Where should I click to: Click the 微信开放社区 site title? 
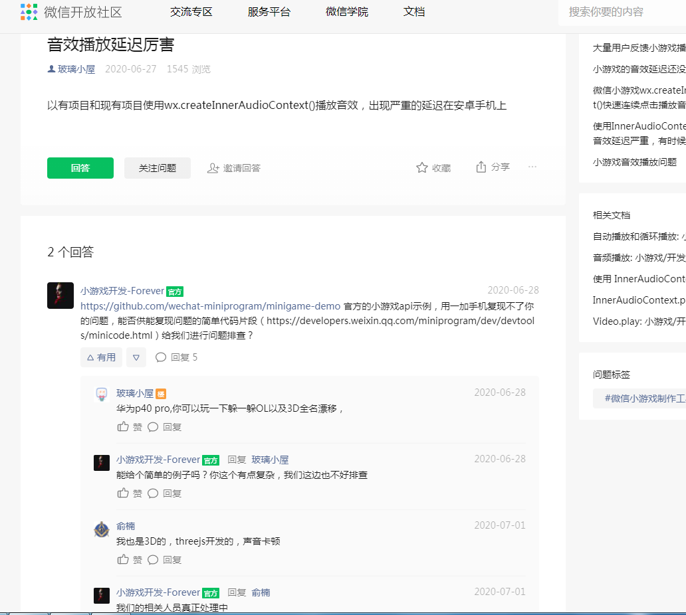[x=82, y=12]
